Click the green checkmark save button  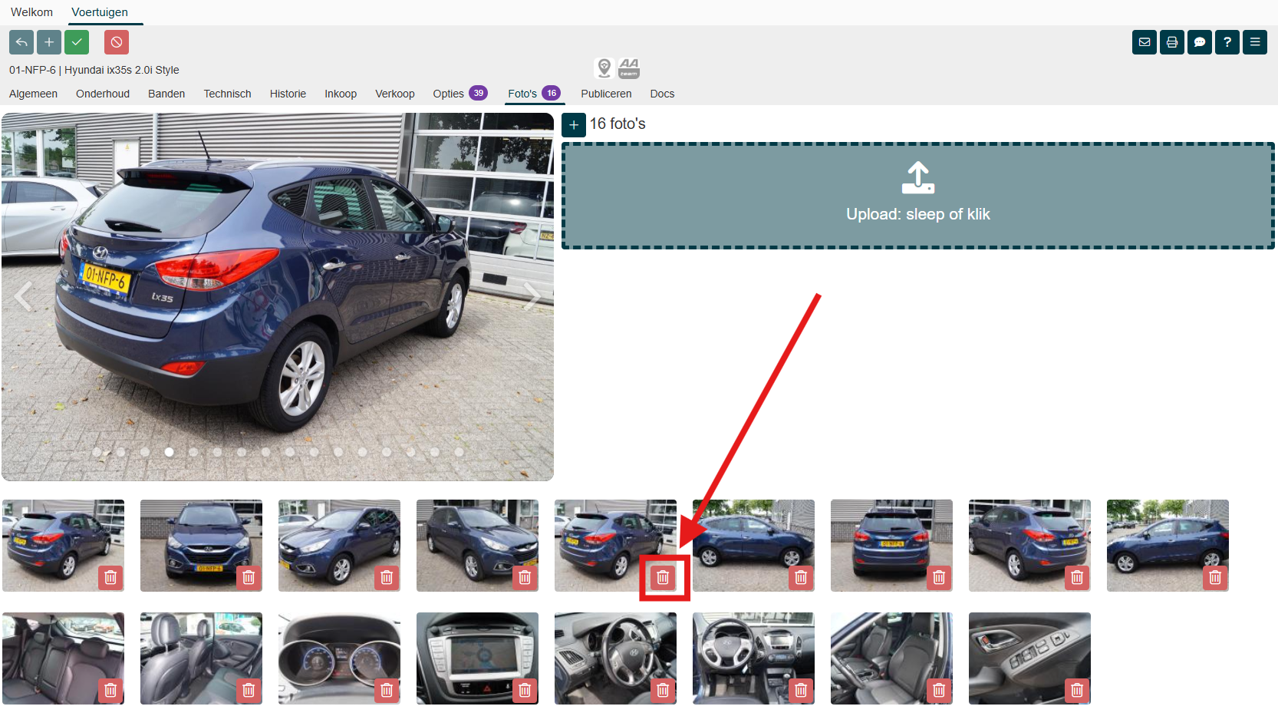77,42
